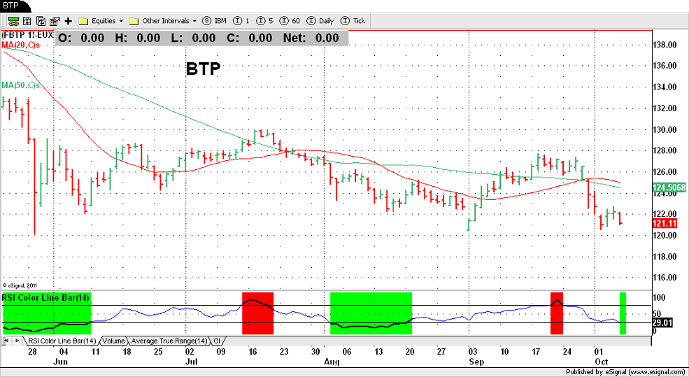The width and height of the screenshot is (689, 377).
Task: Click the 138.00 price axis label
Action: tap(665, 44)
